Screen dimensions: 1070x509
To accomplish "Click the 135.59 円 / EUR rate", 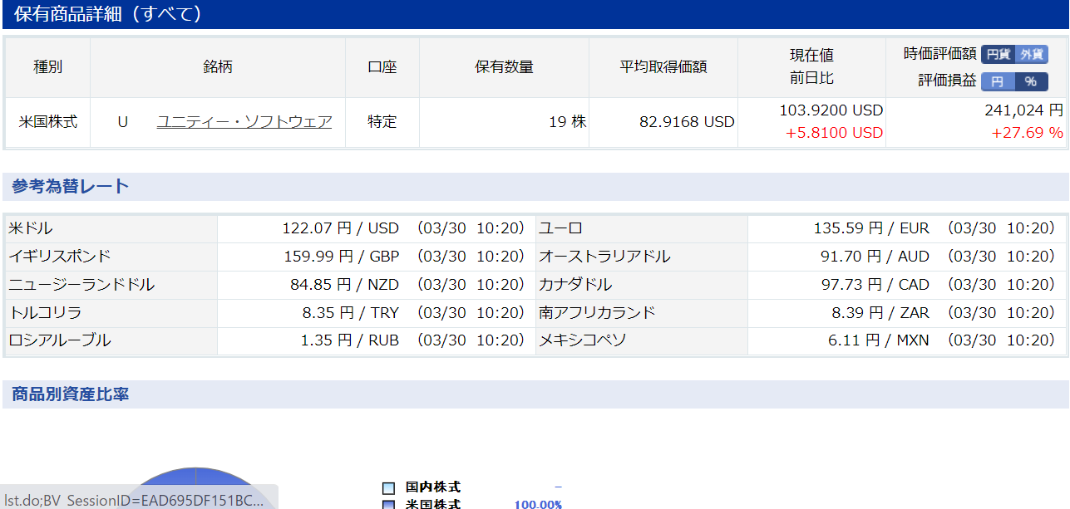I will tap(871, 228).
